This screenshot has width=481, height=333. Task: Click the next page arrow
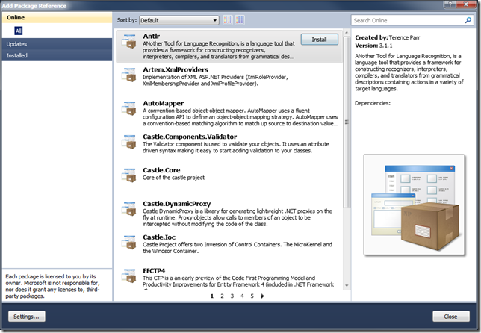(x=262, y=296)
